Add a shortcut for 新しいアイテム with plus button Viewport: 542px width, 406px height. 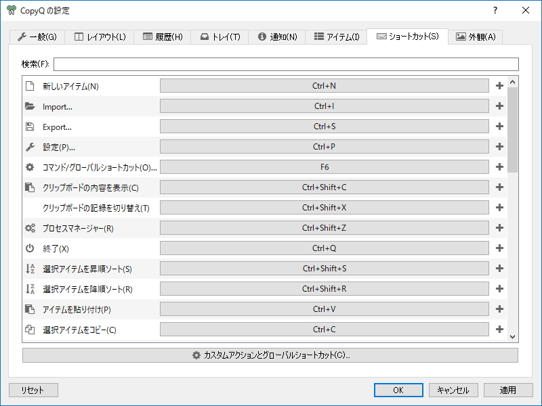[x=499, y=85]
